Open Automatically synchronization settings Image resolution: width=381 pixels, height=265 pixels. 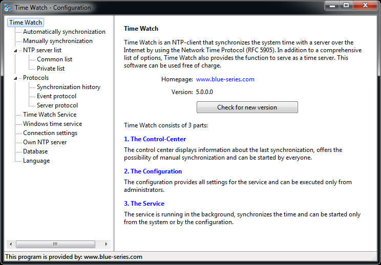[x=64, y=32]
